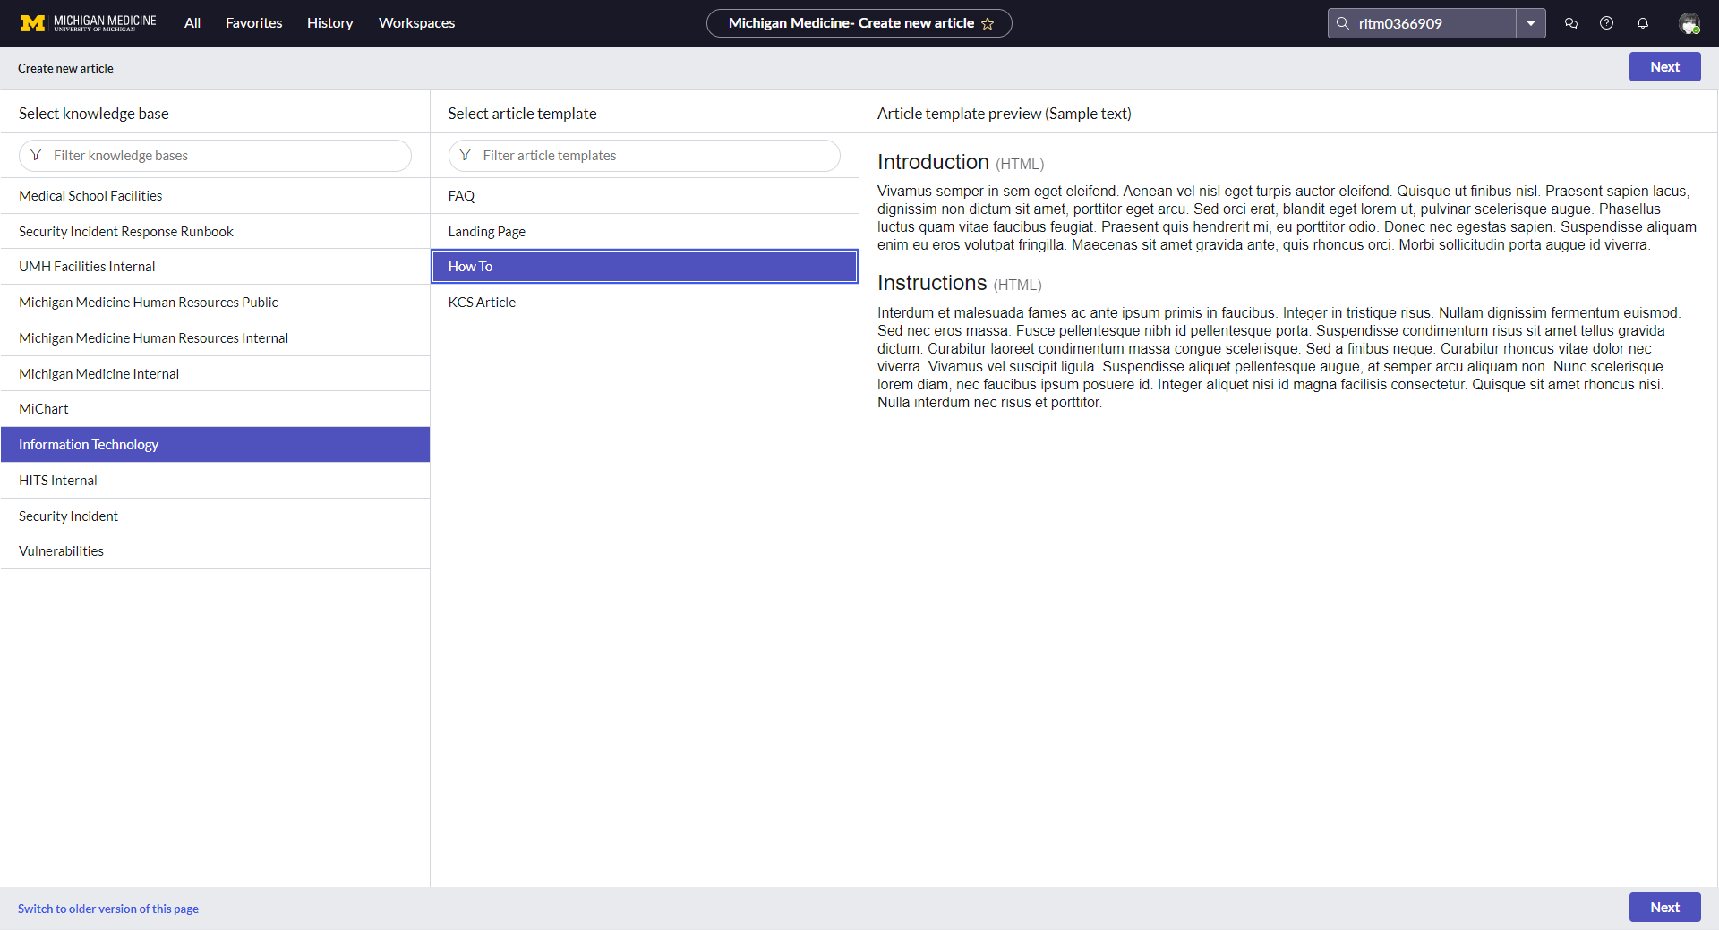1719x930 pixels.
Task: Click the Next button at top right
Action: pyautogui.click(x=1664, y=66)
